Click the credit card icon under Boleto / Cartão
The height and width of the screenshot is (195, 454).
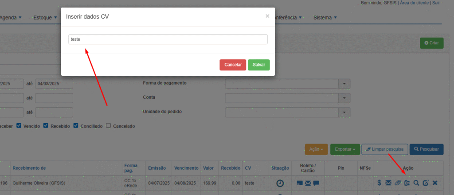[300, 183]
